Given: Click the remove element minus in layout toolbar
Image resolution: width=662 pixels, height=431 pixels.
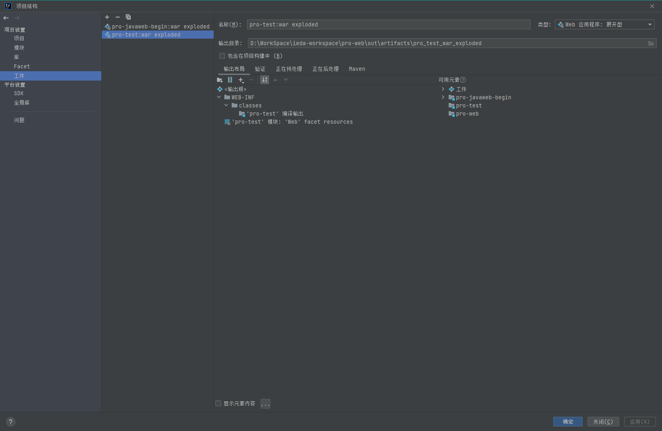Looking at the screenshot, I should coord(251,80).
